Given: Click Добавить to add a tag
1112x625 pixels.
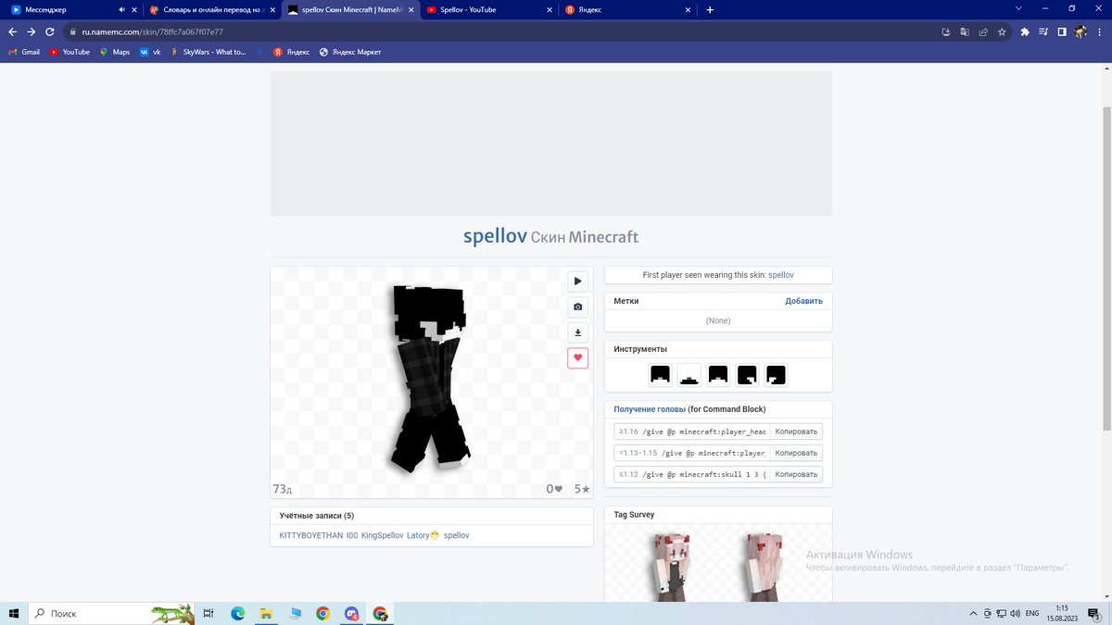Looking at the screenshot, I should pos(803,301).
